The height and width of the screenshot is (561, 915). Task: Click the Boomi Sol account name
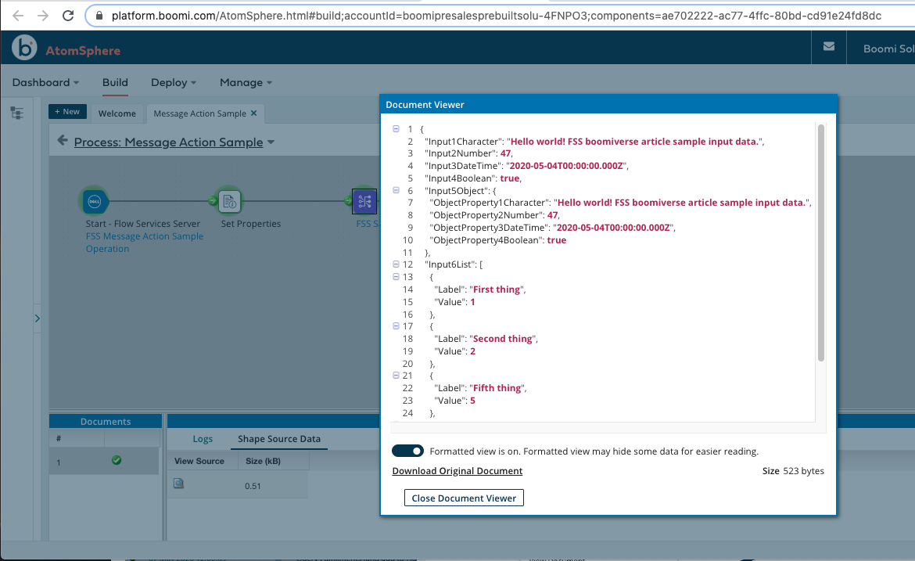[888, 49]
